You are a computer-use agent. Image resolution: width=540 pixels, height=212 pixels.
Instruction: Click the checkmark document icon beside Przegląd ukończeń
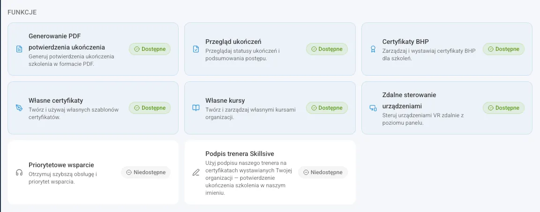point(196,49)
